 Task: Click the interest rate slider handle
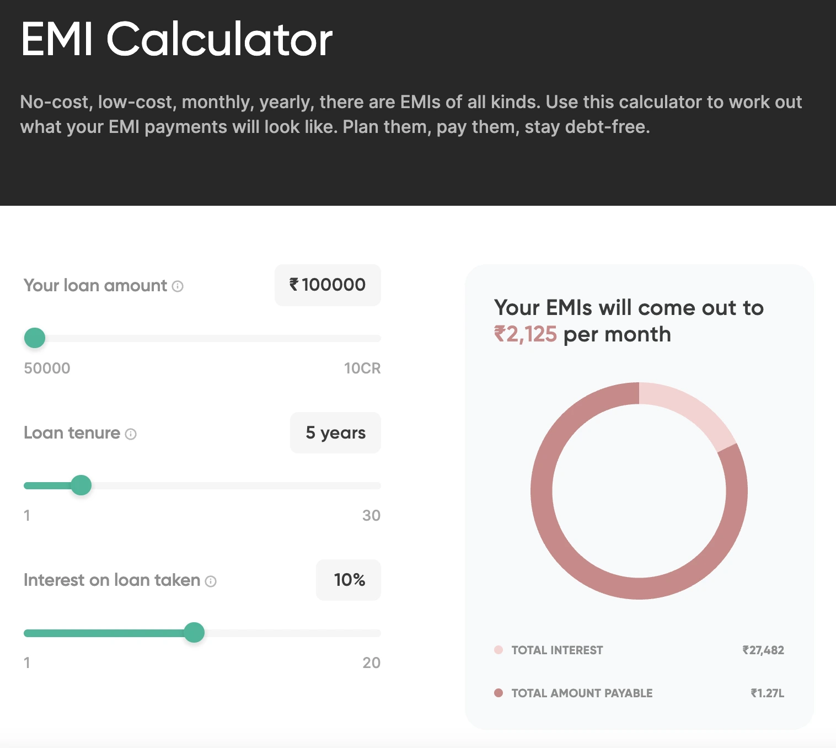click(x=194, y=633)
